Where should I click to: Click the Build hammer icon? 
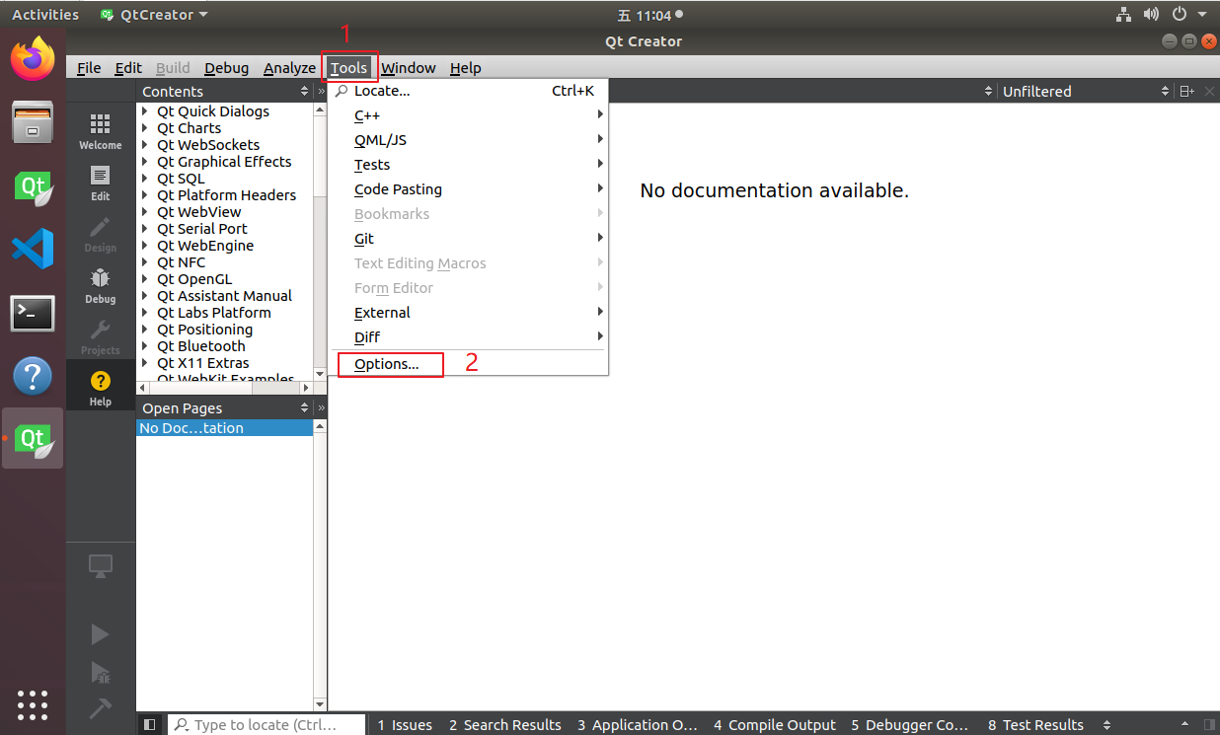pyautogui.click(x=100, y=708)
